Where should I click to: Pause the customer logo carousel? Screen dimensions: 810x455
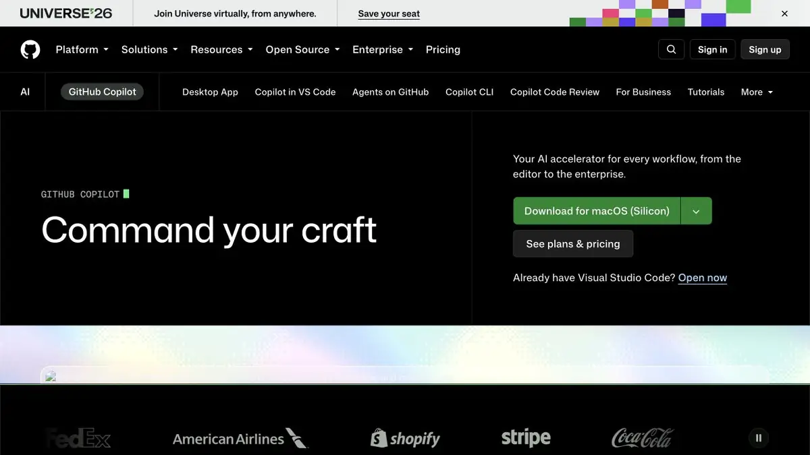[759, 438]
